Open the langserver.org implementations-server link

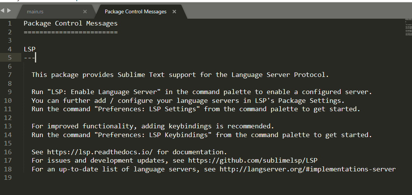coord(307,169)
